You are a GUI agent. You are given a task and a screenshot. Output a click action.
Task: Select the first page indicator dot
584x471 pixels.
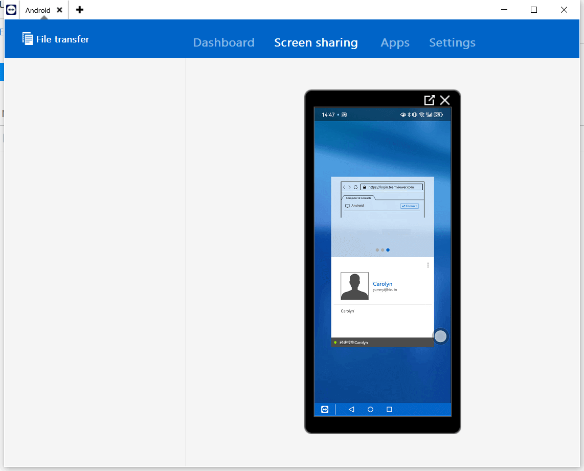tap(377, 250)
